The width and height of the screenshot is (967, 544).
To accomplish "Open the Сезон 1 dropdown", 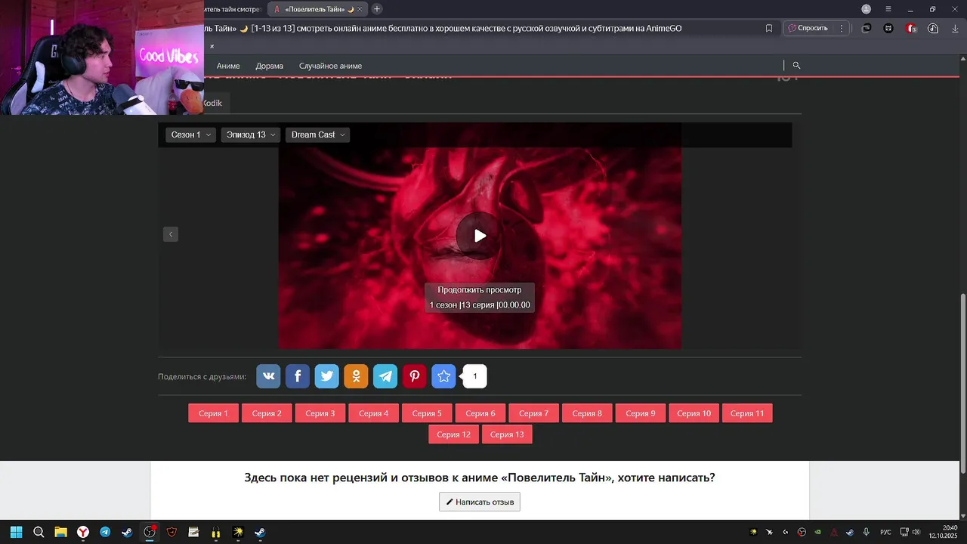I will pyautogui.click(x=191, y=134).
